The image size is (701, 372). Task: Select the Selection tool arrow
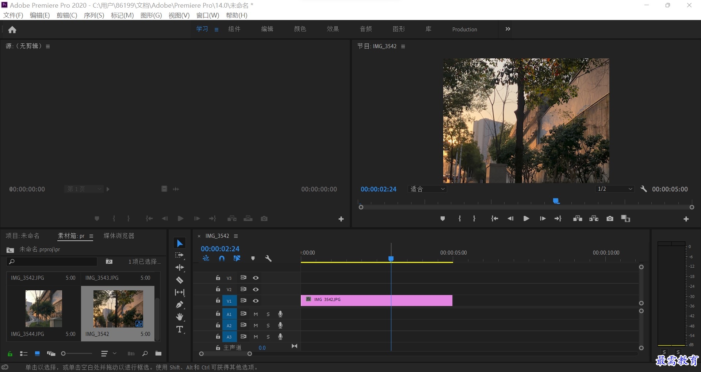point(180,243)
